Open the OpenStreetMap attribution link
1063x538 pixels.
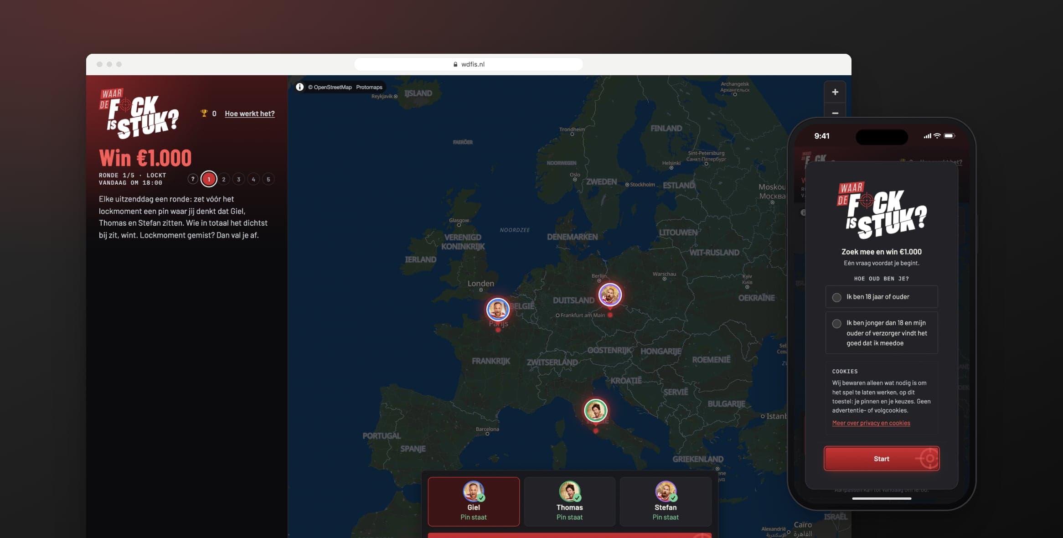[330, 87]
